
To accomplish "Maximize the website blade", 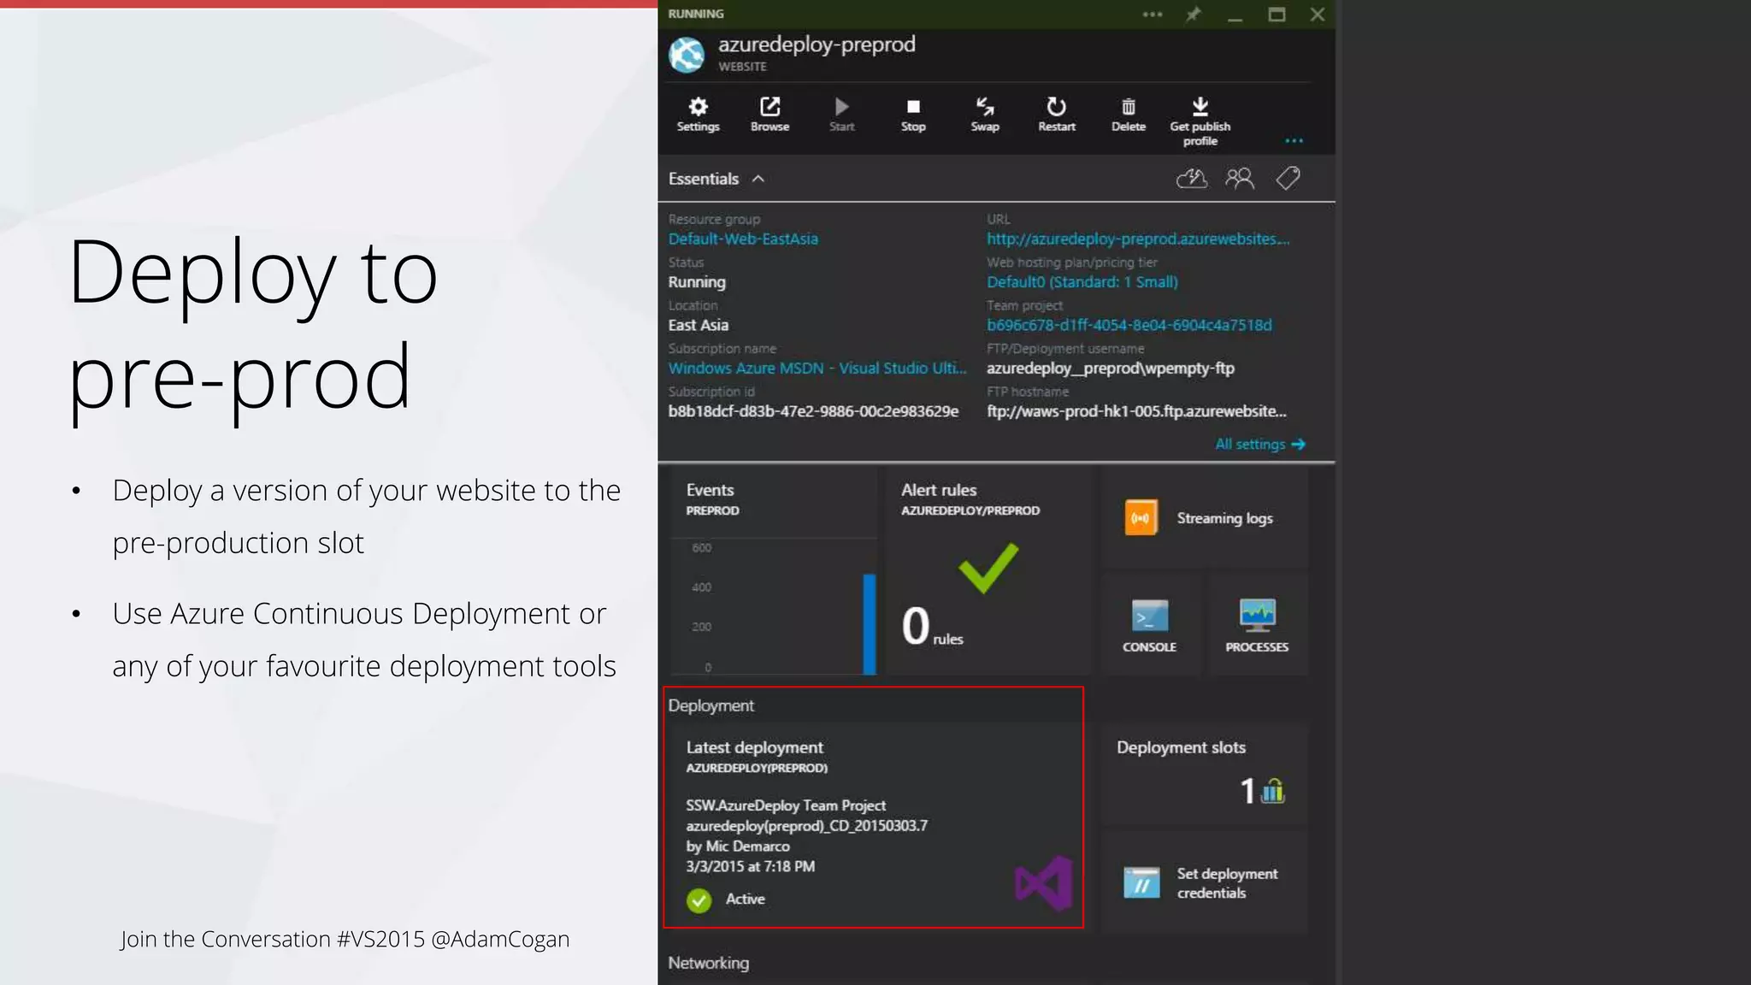I will coord(1276,14).
